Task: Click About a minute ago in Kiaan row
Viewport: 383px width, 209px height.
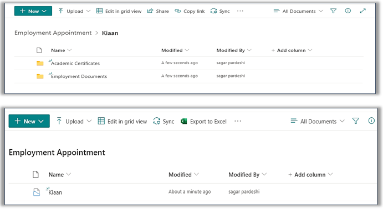Action: pyautogui.click(x=190, y=192)
